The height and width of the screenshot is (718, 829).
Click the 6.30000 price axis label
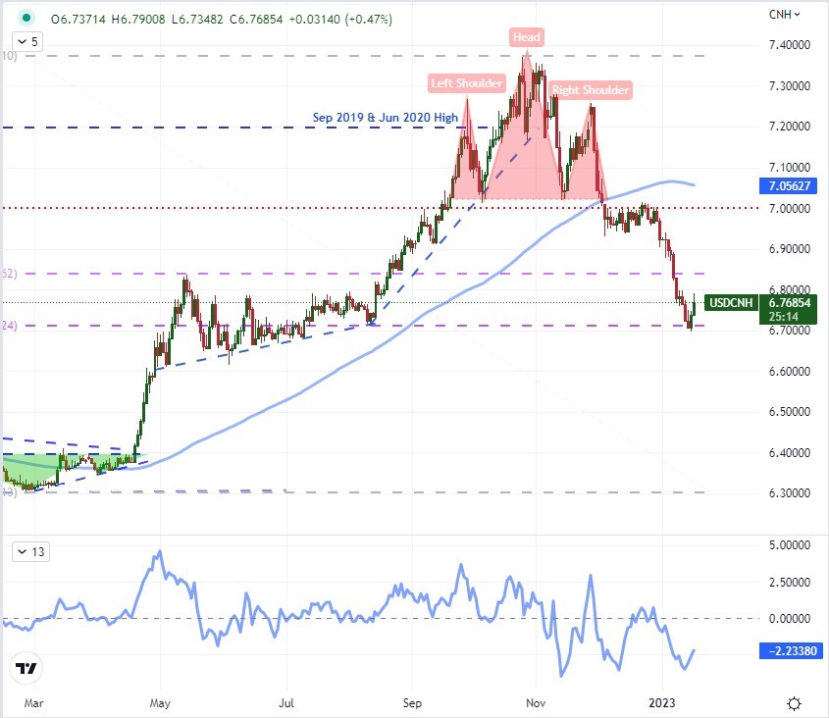pos(790,492)
